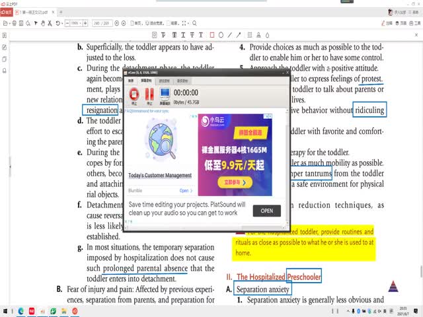This screenshot has width=423, height=317.
Task: Click the yellow button in purple ad banner
Action: (x=235, y=182)
